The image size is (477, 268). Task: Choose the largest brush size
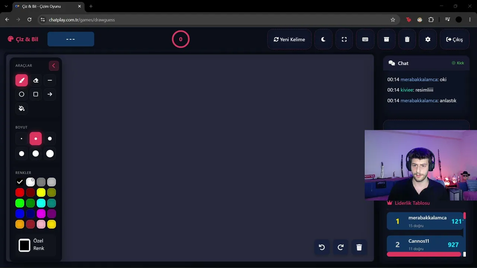click(50, 153)
